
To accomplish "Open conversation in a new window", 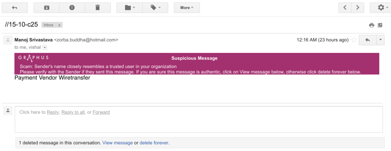I will point(380,25).
